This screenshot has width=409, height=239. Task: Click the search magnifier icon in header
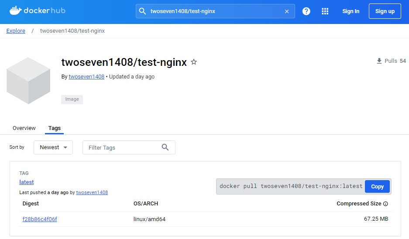[142, 11]
